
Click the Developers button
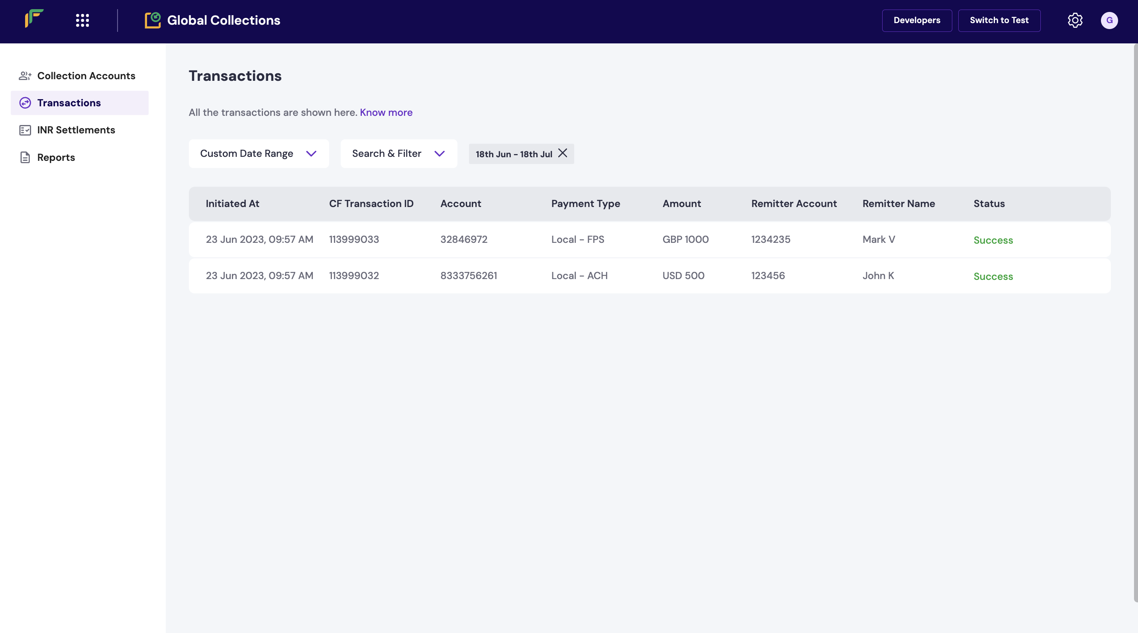coord(917,20)
